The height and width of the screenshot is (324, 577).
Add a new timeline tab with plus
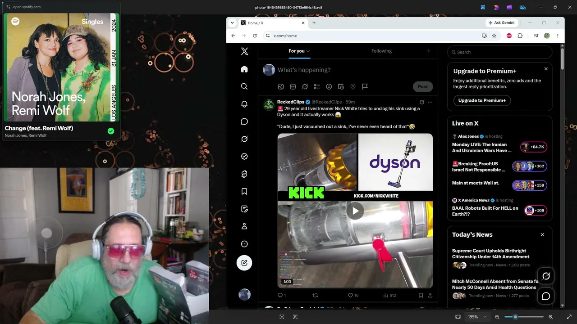[x=429, y=51]
